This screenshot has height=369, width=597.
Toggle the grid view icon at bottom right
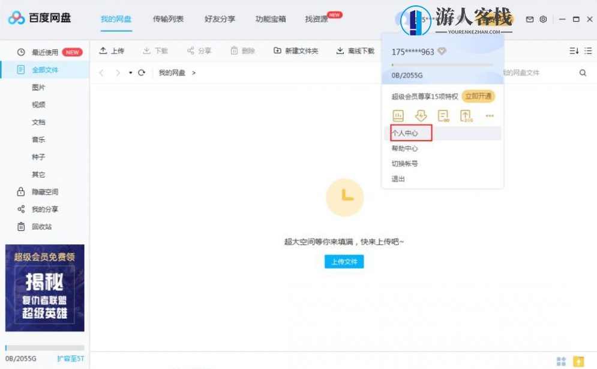(x=562, y=361)
